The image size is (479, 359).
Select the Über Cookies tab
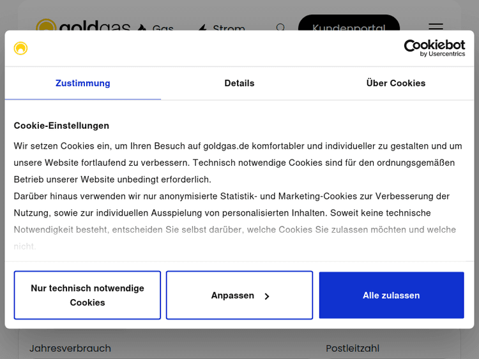click(396, 83)
